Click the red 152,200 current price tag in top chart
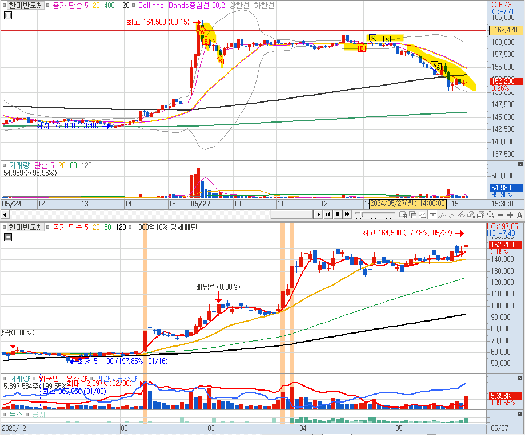525x435 pixels. pos(506,81)
